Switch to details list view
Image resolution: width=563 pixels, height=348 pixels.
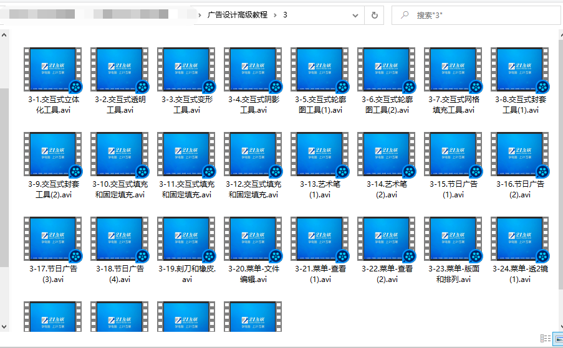click(546, 338)
